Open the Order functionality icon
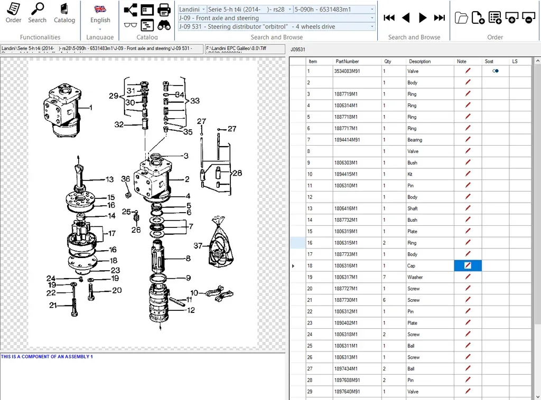This screenshot has height=400, width=541. 13,9
